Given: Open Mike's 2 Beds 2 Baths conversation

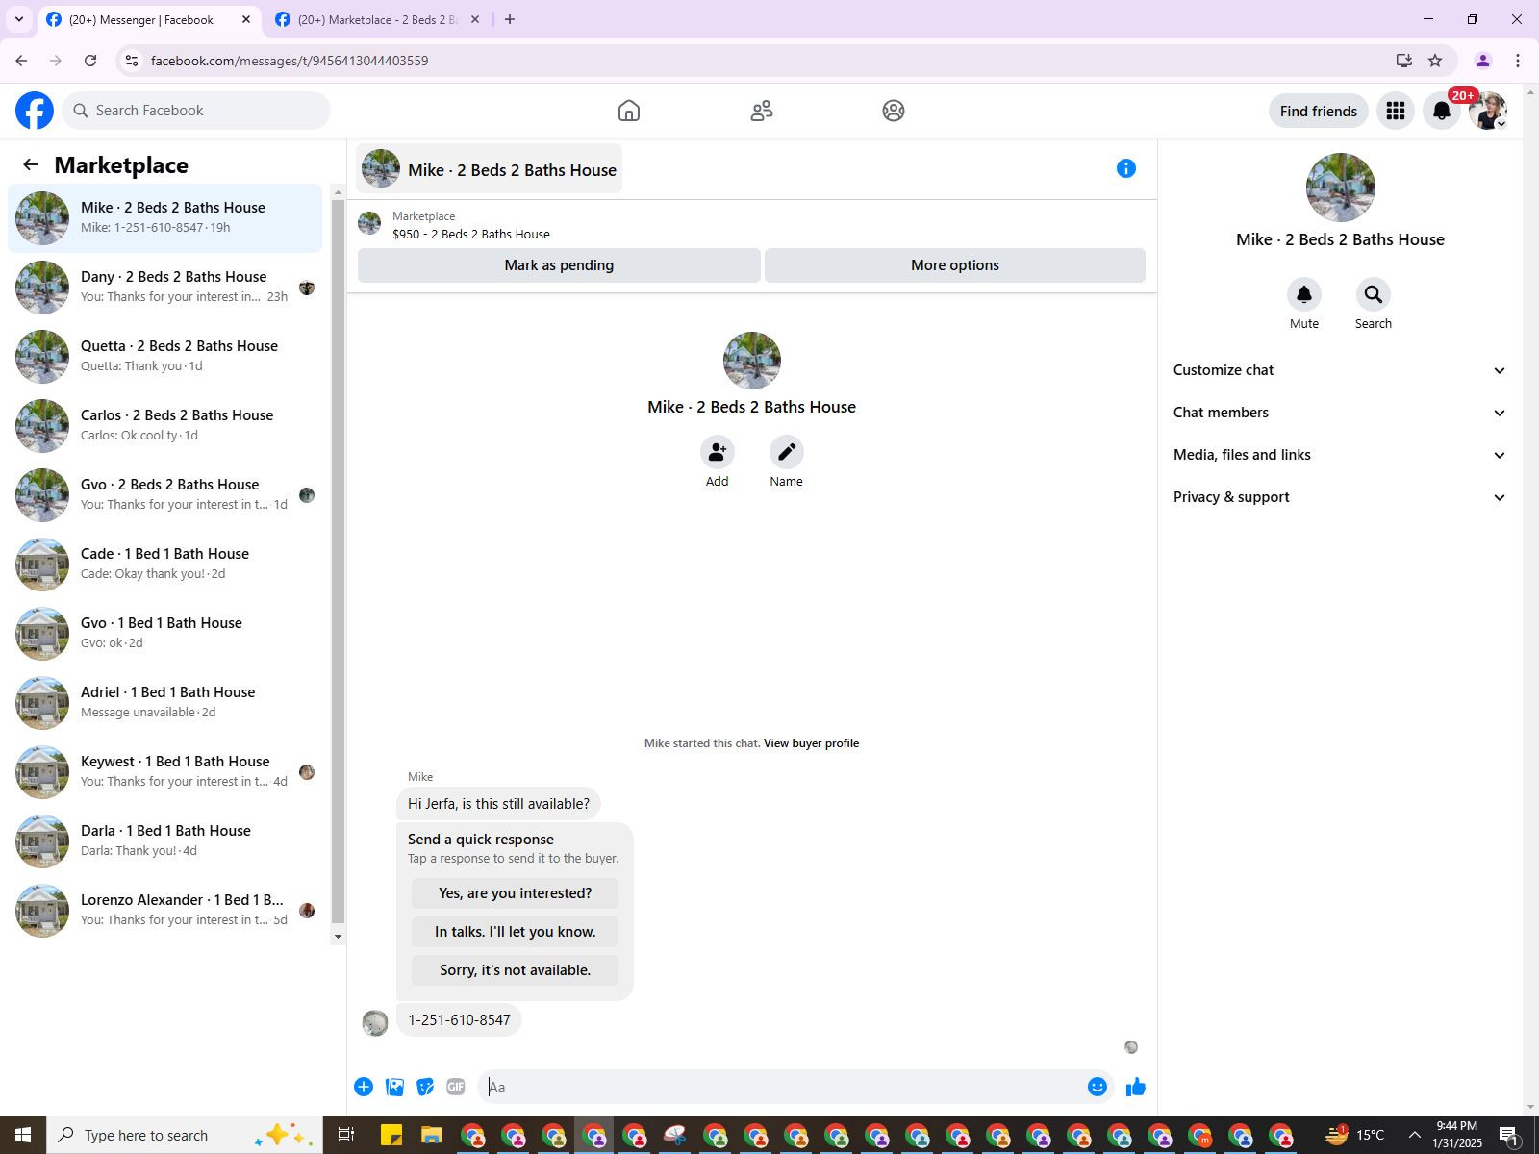Looking at the screenshot, I should pos(165,218).
